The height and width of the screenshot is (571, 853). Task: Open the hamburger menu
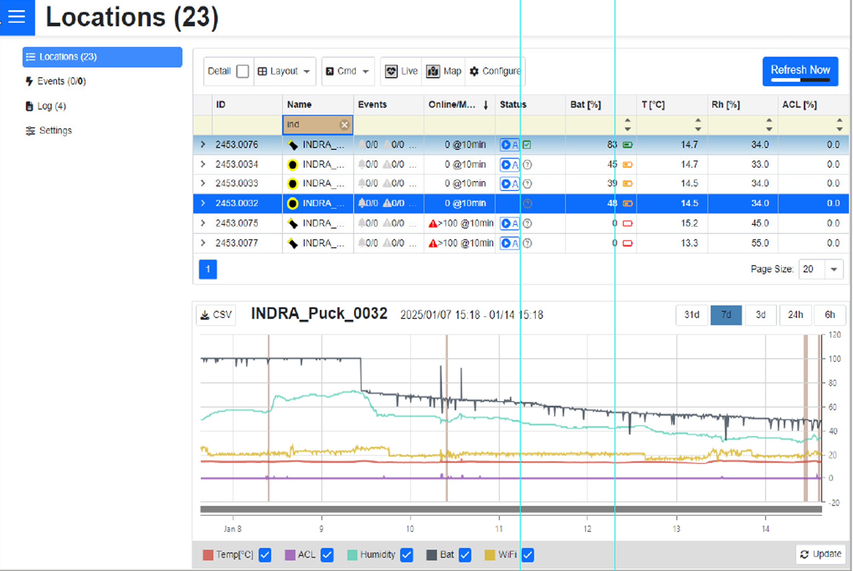point(17,16)
